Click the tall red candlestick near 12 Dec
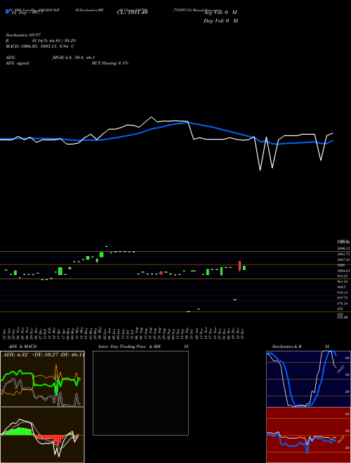Viewport: 351px width, 463px height. pos(239,266)
